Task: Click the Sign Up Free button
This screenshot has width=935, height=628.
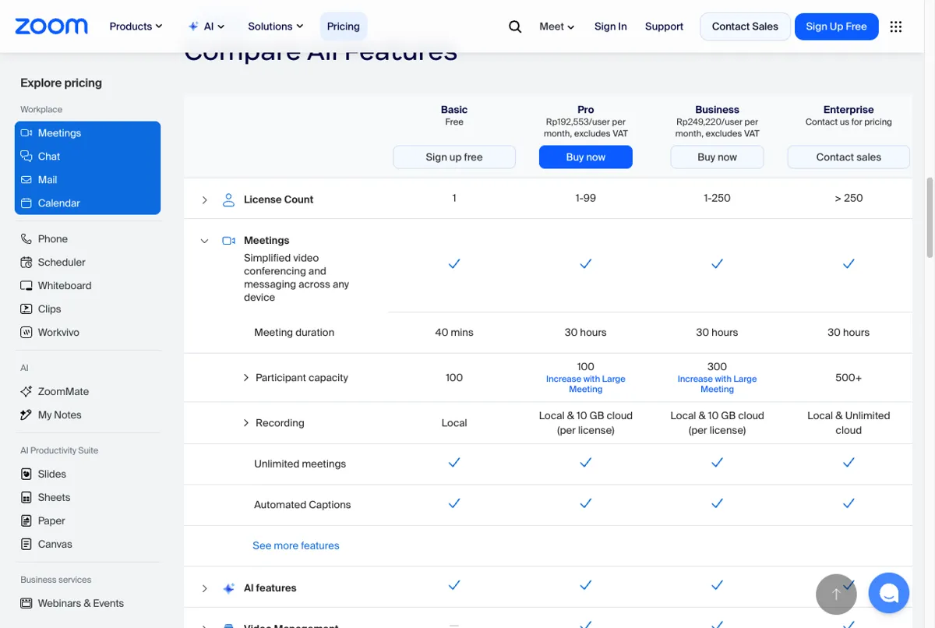Action: (836, 26)
